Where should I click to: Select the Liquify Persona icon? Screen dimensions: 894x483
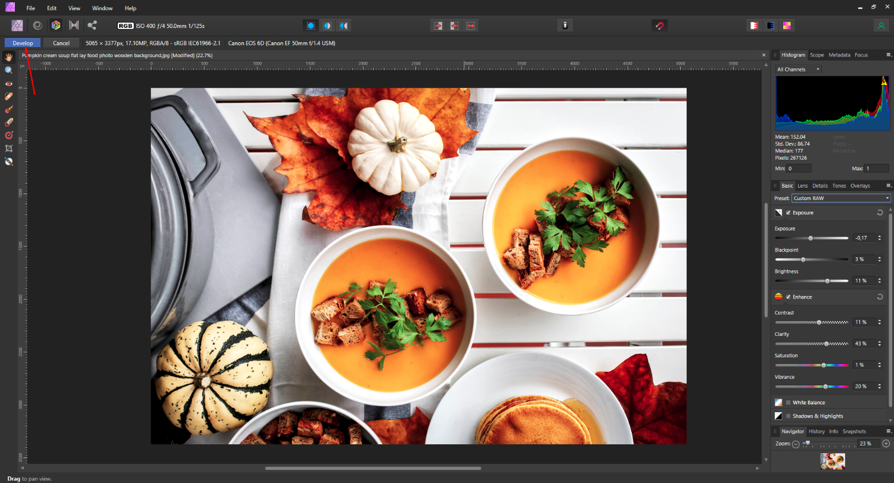(x=37, y=25)
